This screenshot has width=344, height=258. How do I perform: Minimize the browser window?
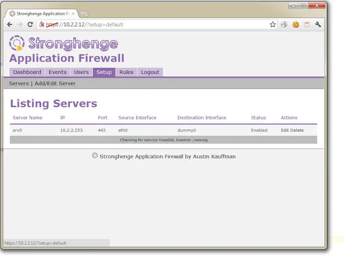pos(293,6)
